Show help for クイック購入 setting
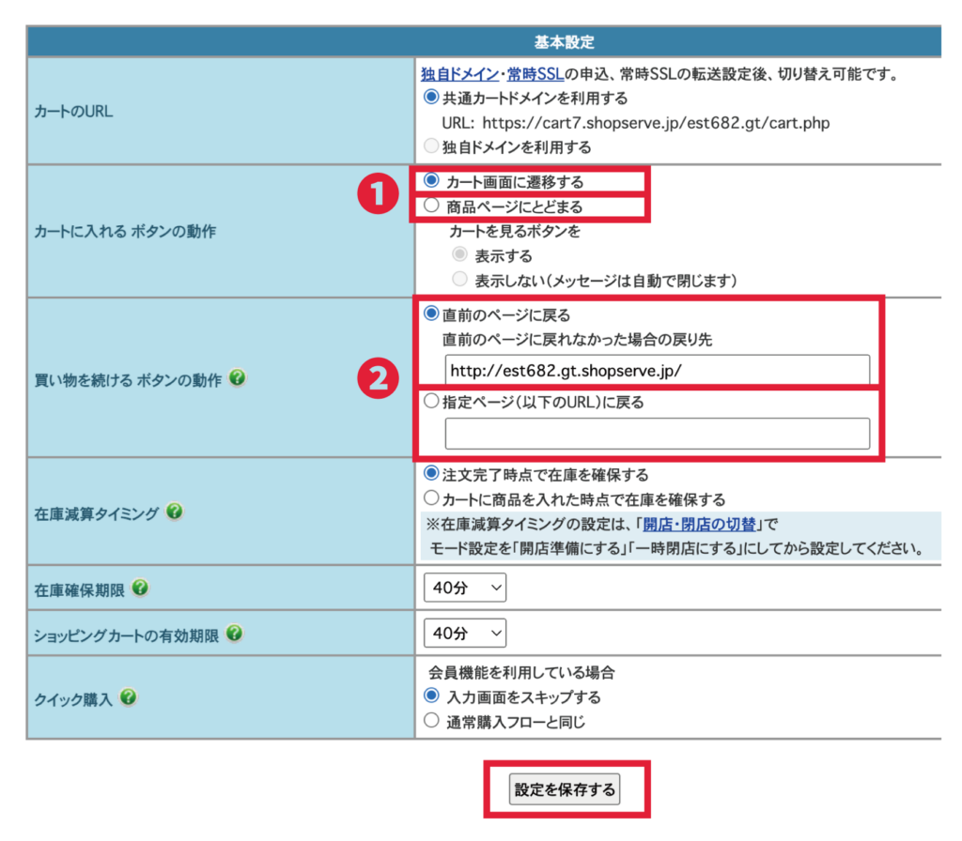 [129, 697]
